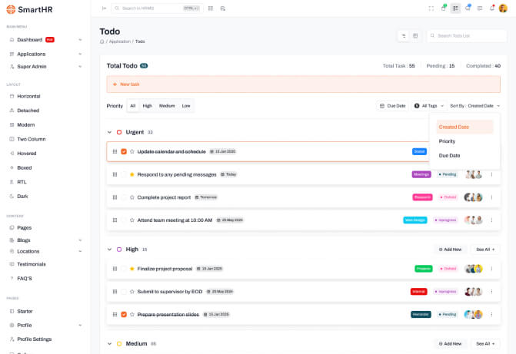This screenshot has height=354, width=516.
Task: Check the 'Attend team meeting at 10:00 AM' checkbox
Action: (124, 220)
